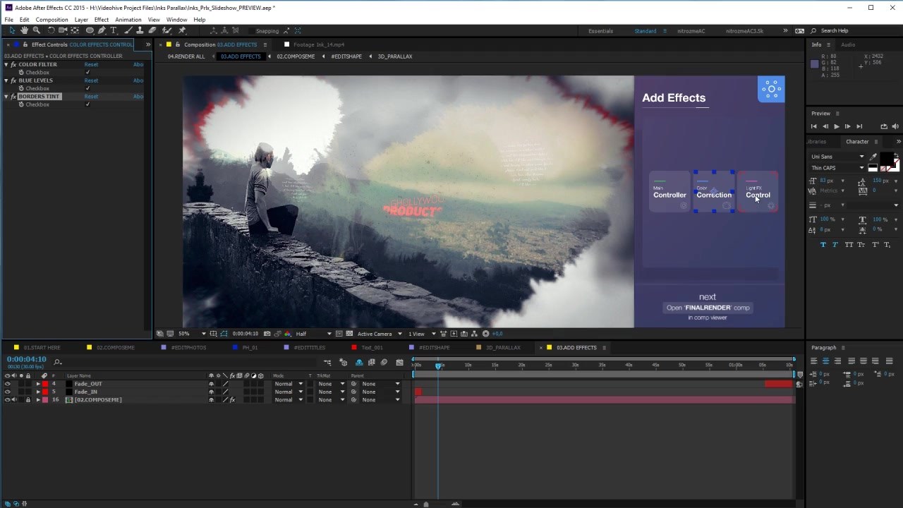Screen dimensions: 903x508
Task: Select the Pan Behind anchor point tool
Action: [75, 30]
